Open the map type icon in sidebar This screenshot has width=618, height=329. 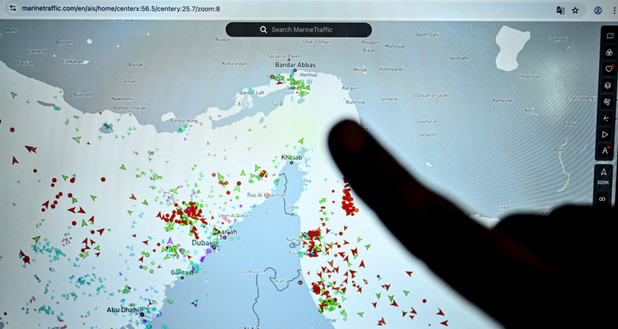click(x=609, y=36)
